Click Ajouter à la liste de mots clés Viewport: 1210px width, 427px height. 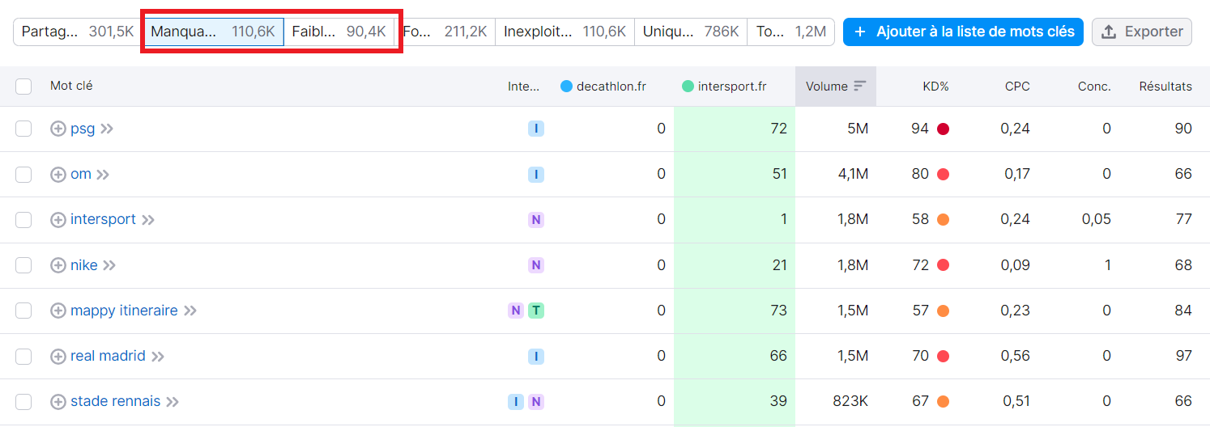[x=963, y=32]
